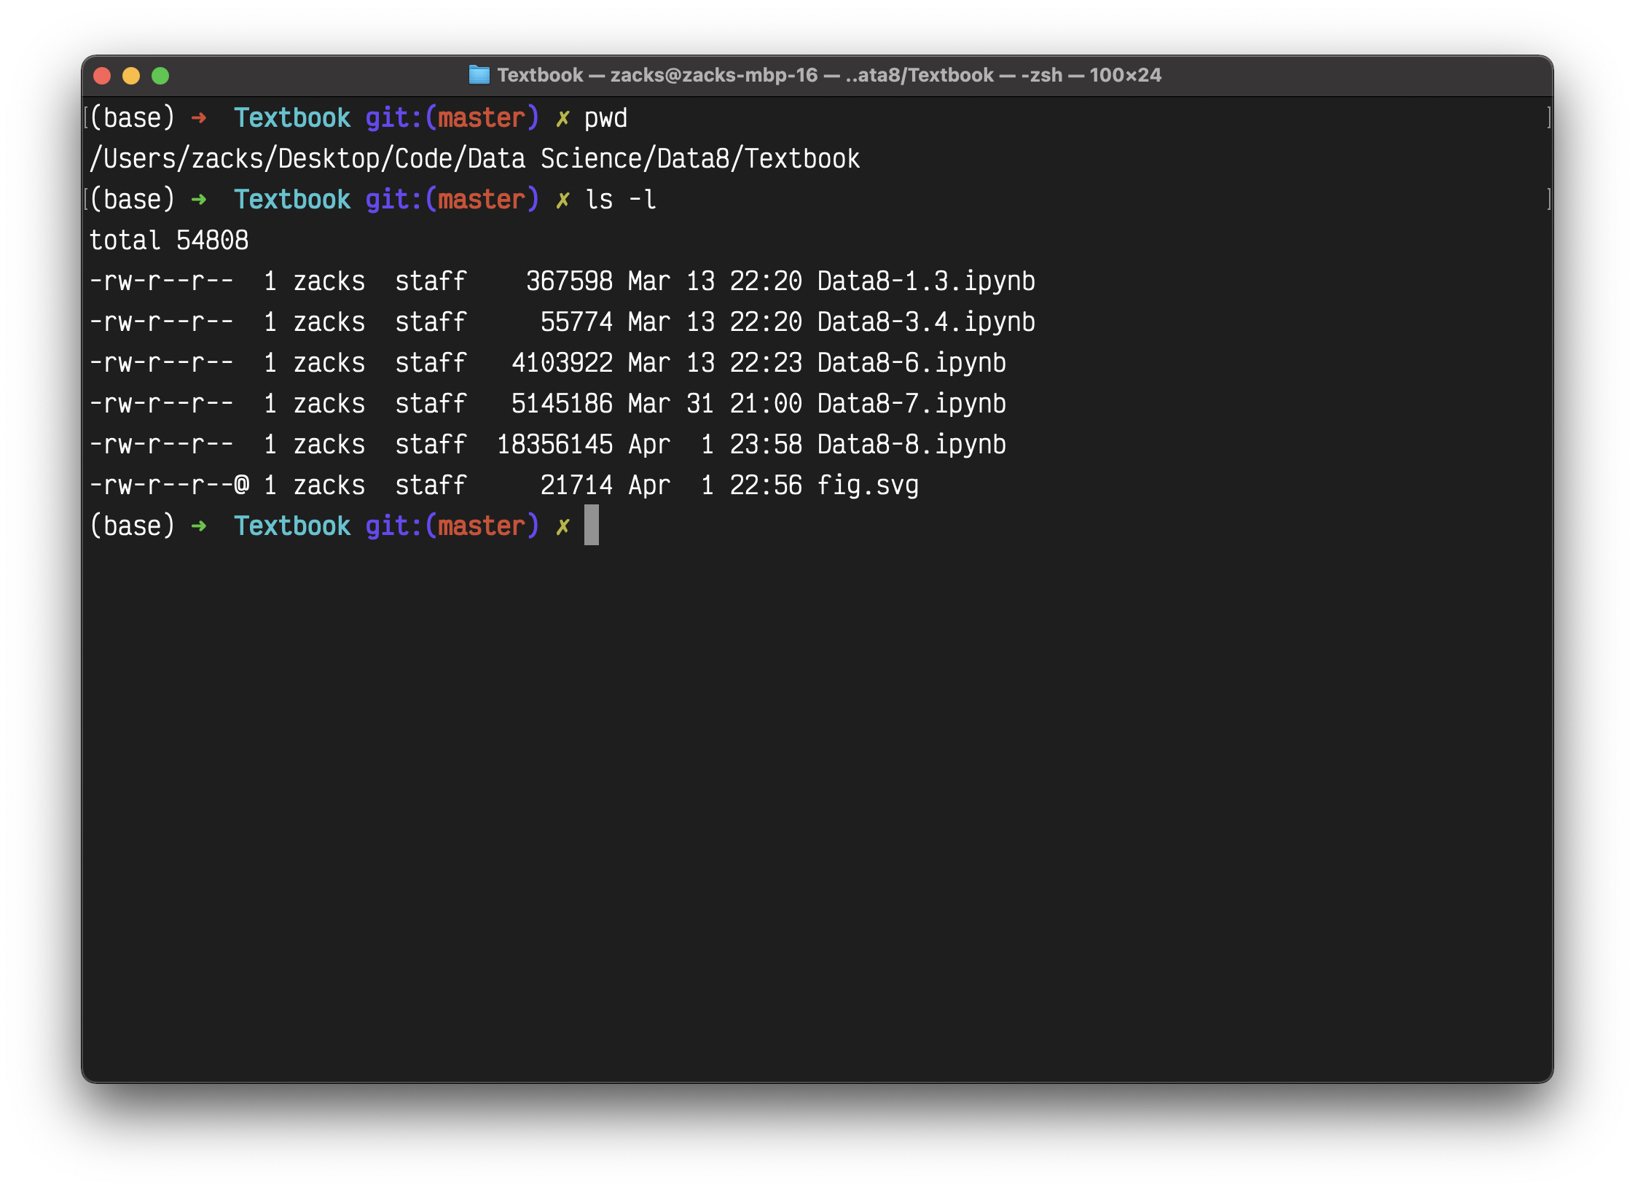
Task: Click the gray block cursor at the prompt
Action: 592,525
